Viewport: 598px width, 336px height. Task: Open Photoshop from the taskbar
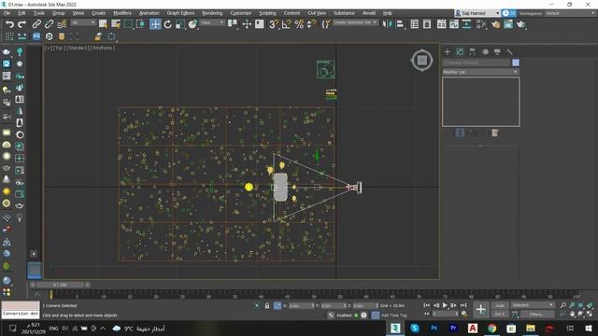[x=434, y=328]
